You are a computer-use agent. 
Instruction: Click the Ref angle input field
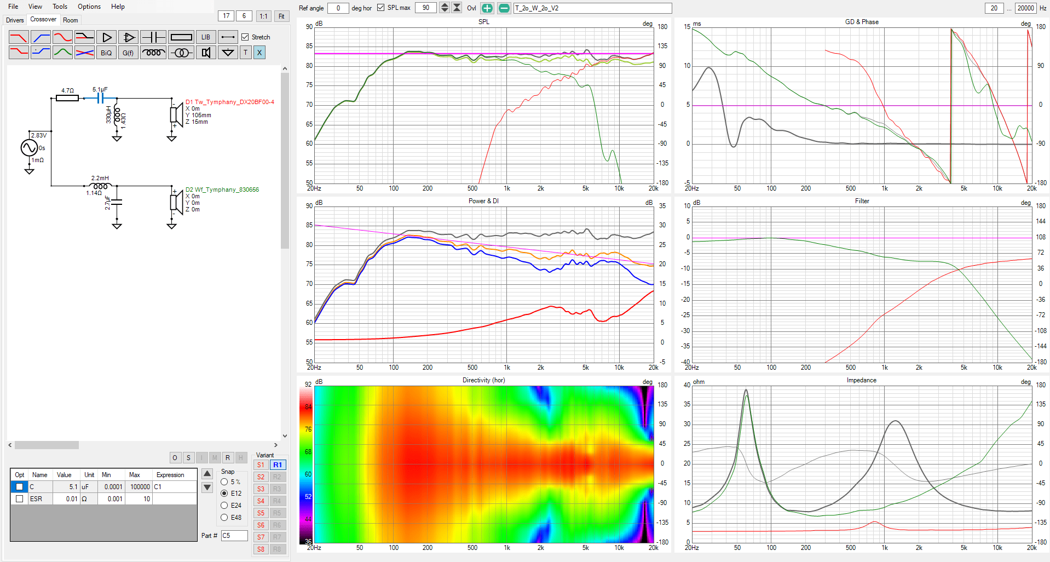tap(338, 8)
